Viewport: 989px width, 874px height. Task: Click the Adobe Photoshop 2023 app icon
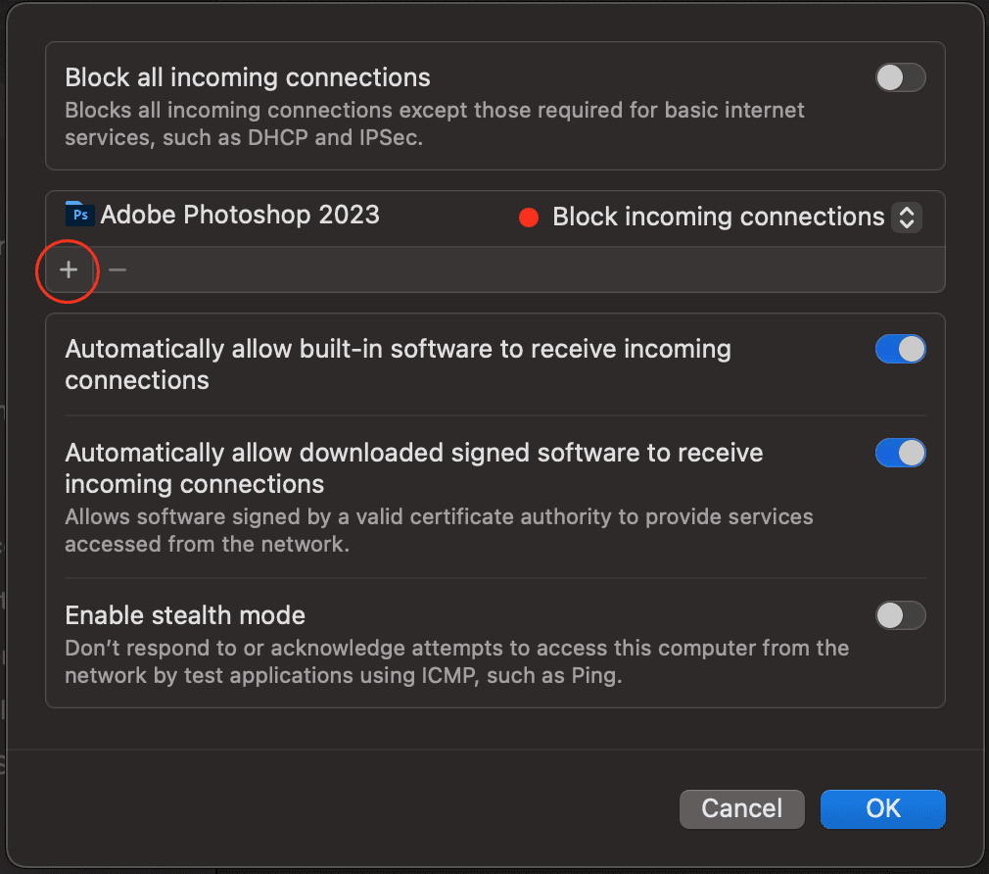coord(79,214)
